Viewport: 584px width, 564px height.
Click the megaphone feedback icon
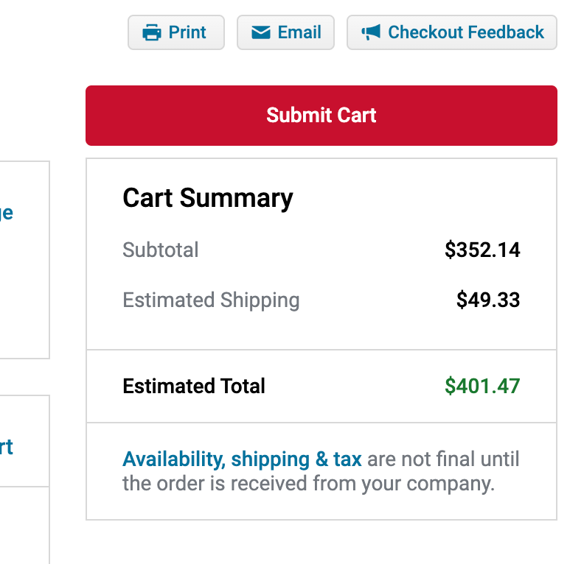click(x=371, y=32)
